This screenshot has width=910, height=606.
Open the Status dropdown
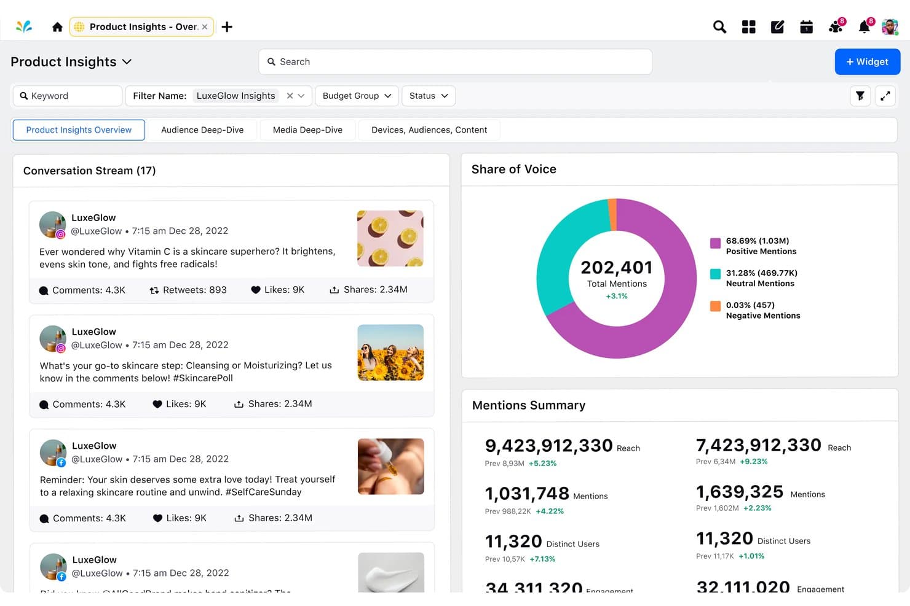429,96
